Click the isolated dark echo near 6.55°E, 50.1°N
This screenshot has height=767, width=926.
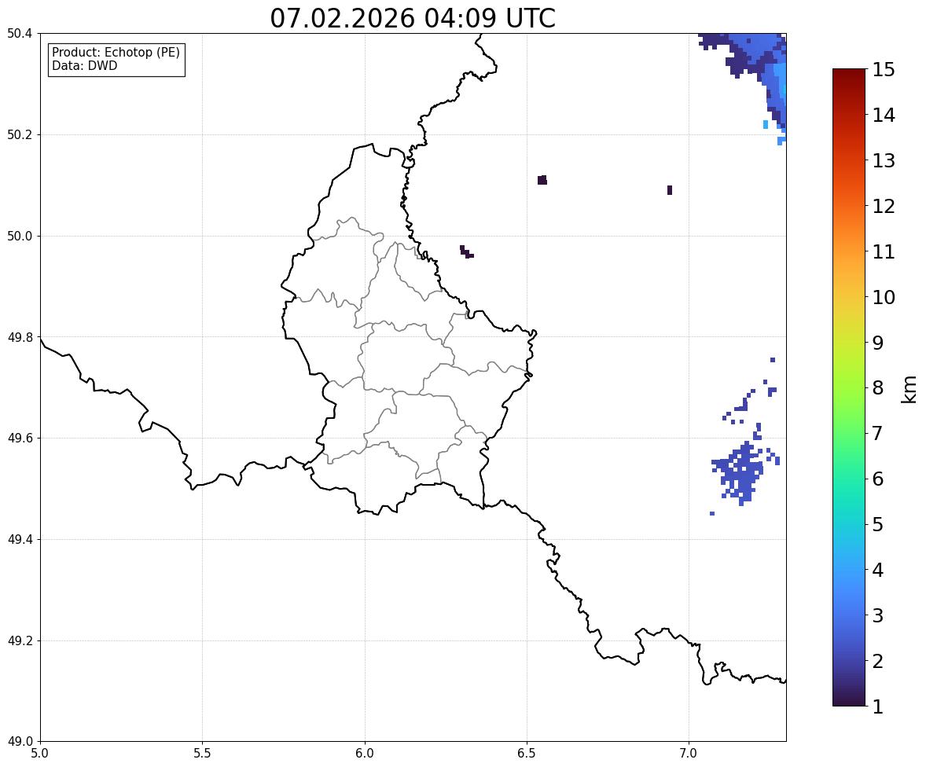click(x=542, y=180)
